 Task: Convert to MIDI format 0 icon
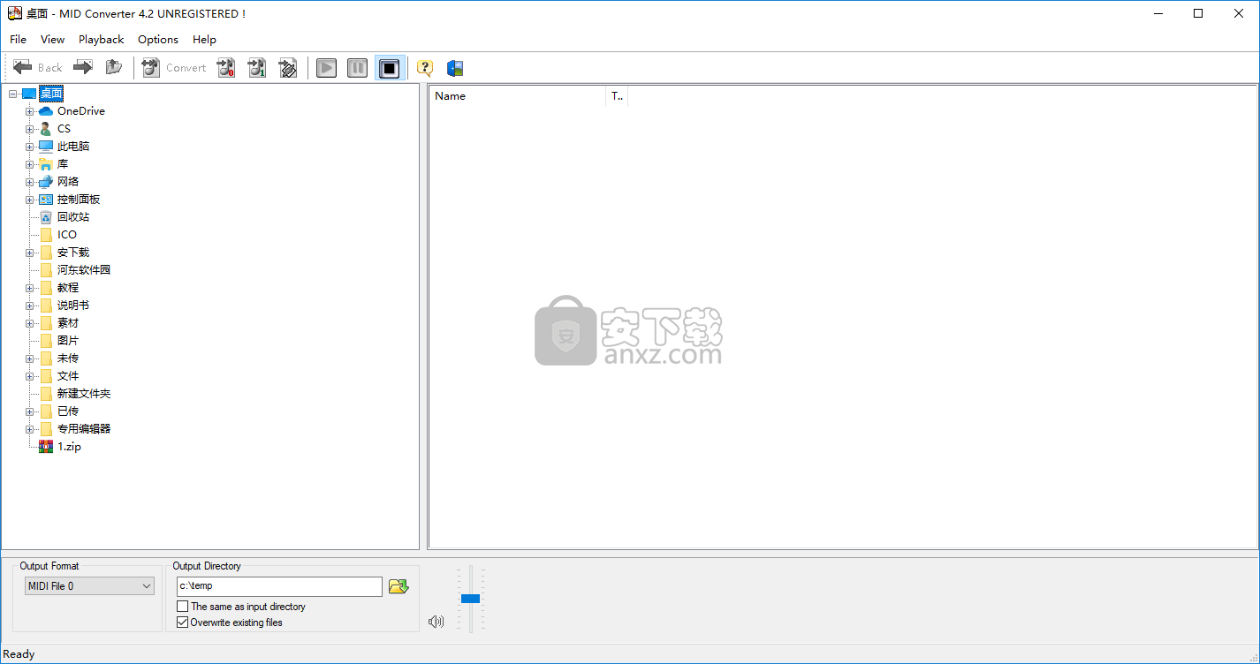[226, 68]
